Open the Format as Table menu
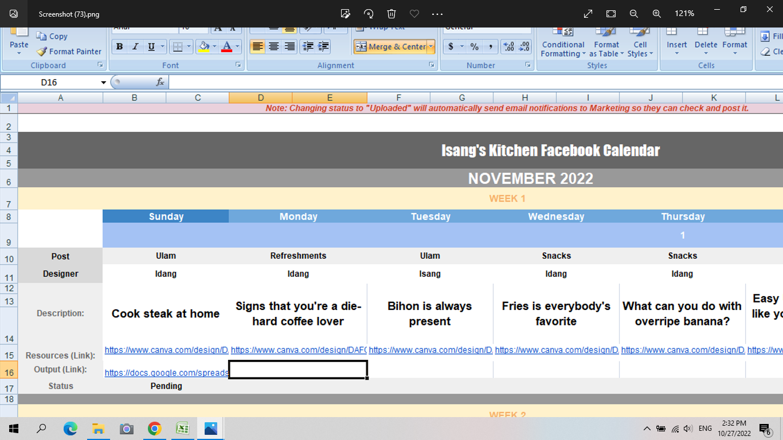The height and width of the screenshot is (440, 783). coord(606,42)
